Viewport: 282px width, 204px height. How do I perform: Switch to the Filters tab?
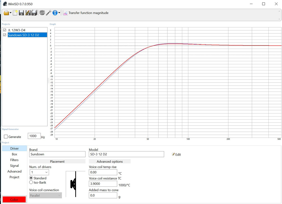tap(14, 160)
